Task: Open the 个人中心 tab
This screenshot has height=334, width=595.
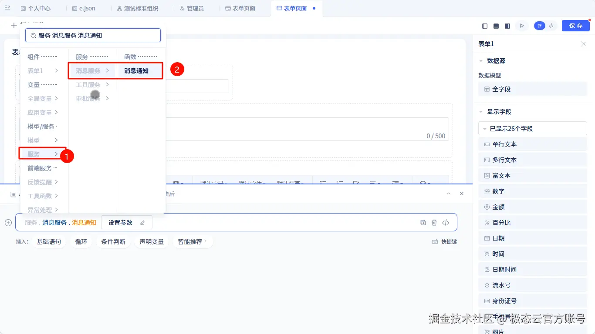Action: click(x=36, y=8)
